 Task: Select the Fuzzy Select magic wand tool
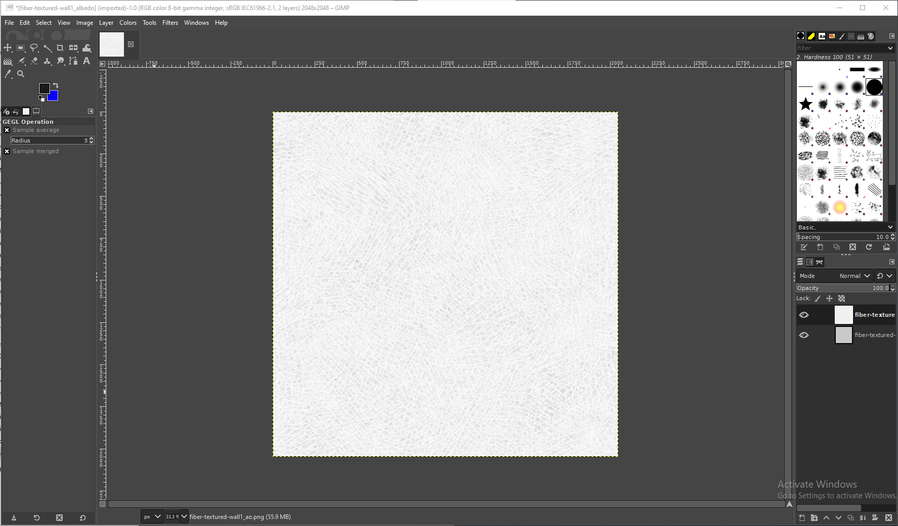47,48
